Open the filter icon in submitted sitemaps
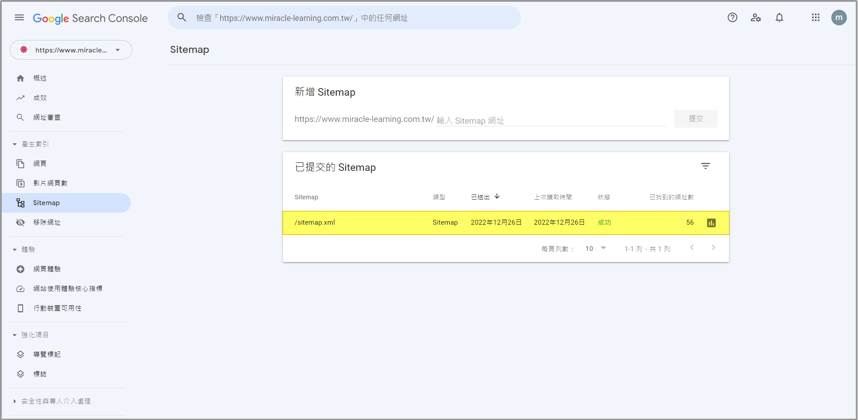 (705, 166)
